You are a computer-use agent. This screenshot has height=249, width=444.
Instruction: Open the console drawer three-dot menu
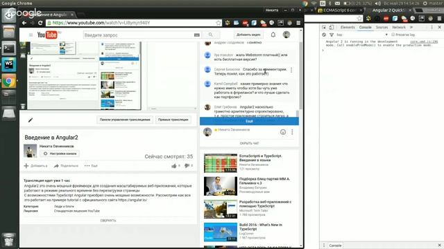(324, 245)
